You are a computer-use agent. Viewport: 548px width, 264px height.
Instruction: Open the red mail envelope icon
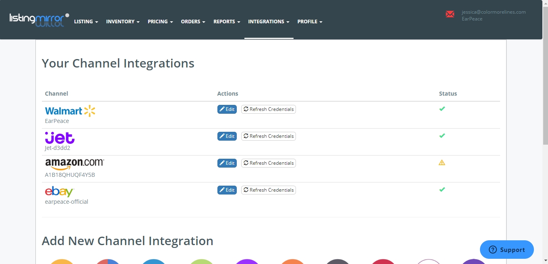(450, 14)
